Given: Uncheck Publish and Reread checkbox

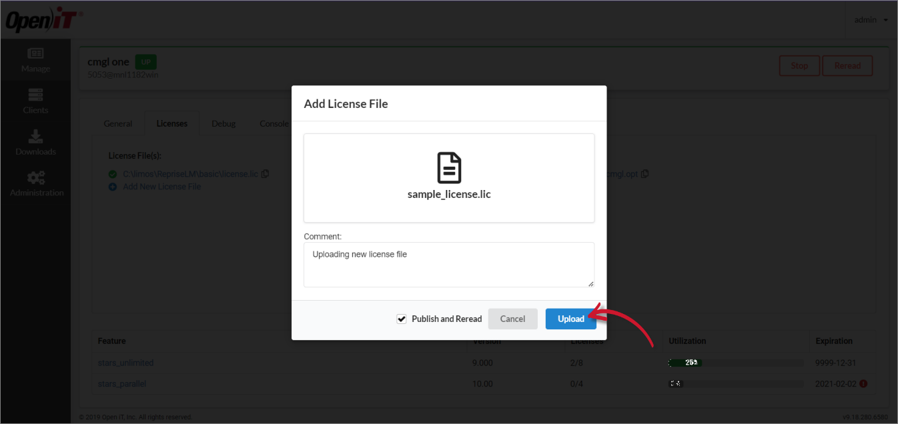Looking at the screenshot, I should tap(402, 319).
